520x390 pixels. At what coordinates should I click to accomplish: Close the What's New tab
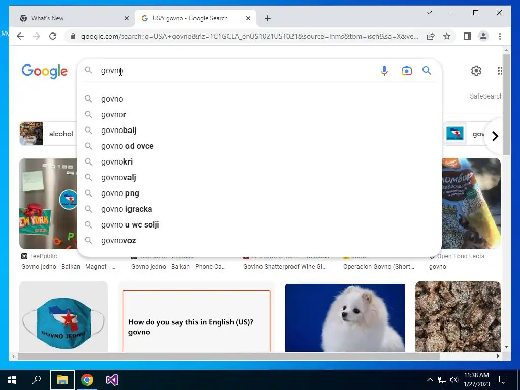click(x=126, y=18)
